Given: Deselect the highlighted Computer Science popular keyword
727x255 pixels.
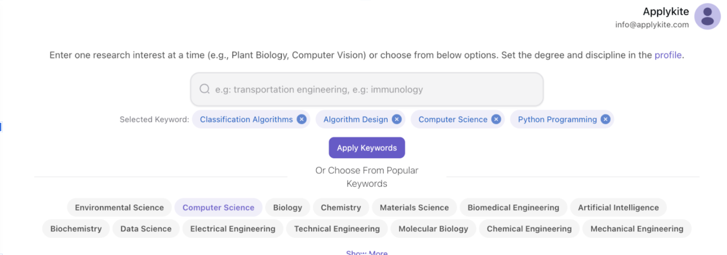Looking at the screenshot, I should click(x=218, y=207).
